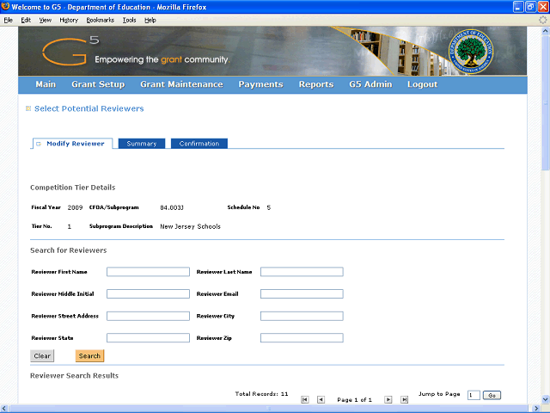Focus the Reviewer Middle Initial field
This screenshot has height=413, width=550.
point(148,293)
